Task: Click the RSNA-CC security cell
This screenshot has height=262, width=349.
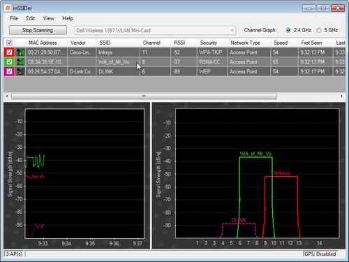Action: 212,61
